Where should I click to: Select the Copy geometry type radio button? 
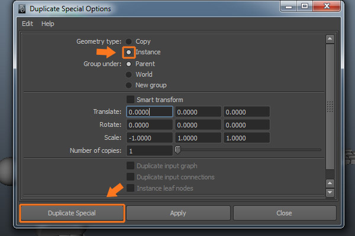click(128, 41)
